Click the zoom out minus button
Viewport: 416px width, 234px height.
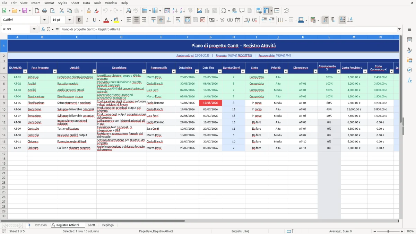coord(375,231)
